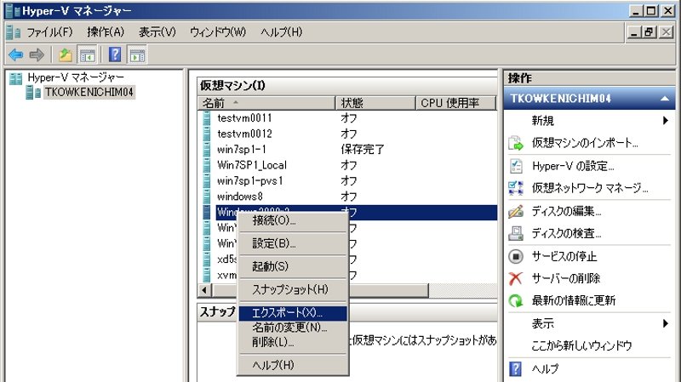681x382 pixels.
Task: Choose 設定(B)... from context menu
Action: click(292, 243)
